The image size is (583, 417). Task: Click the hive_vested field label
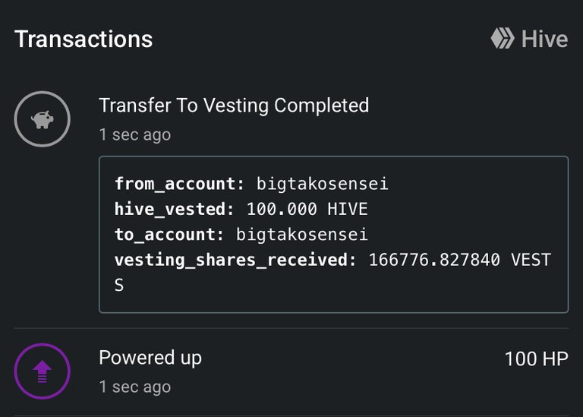[x=175, y=209]
